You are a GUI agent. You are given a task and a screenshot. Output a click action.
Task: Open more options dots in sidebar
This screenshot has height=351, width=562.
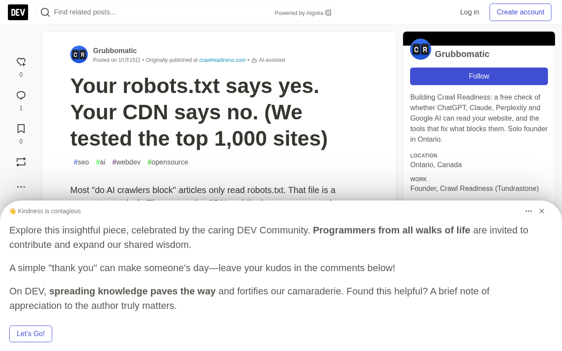pyautogui.click(x=21, y=187)
